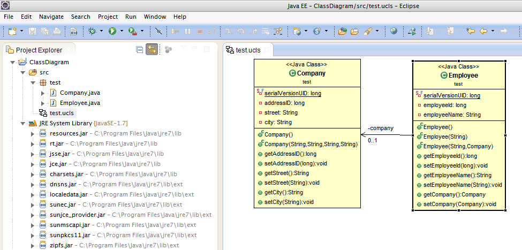Switch to the test.ucls editor tab
Viewport: 522px width, 250px height.
pos(247,50)
